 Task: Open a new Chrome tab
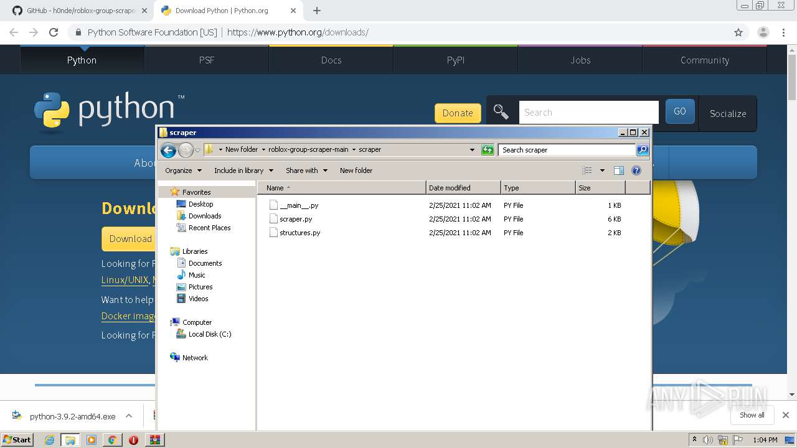click(x=317, y=11)
